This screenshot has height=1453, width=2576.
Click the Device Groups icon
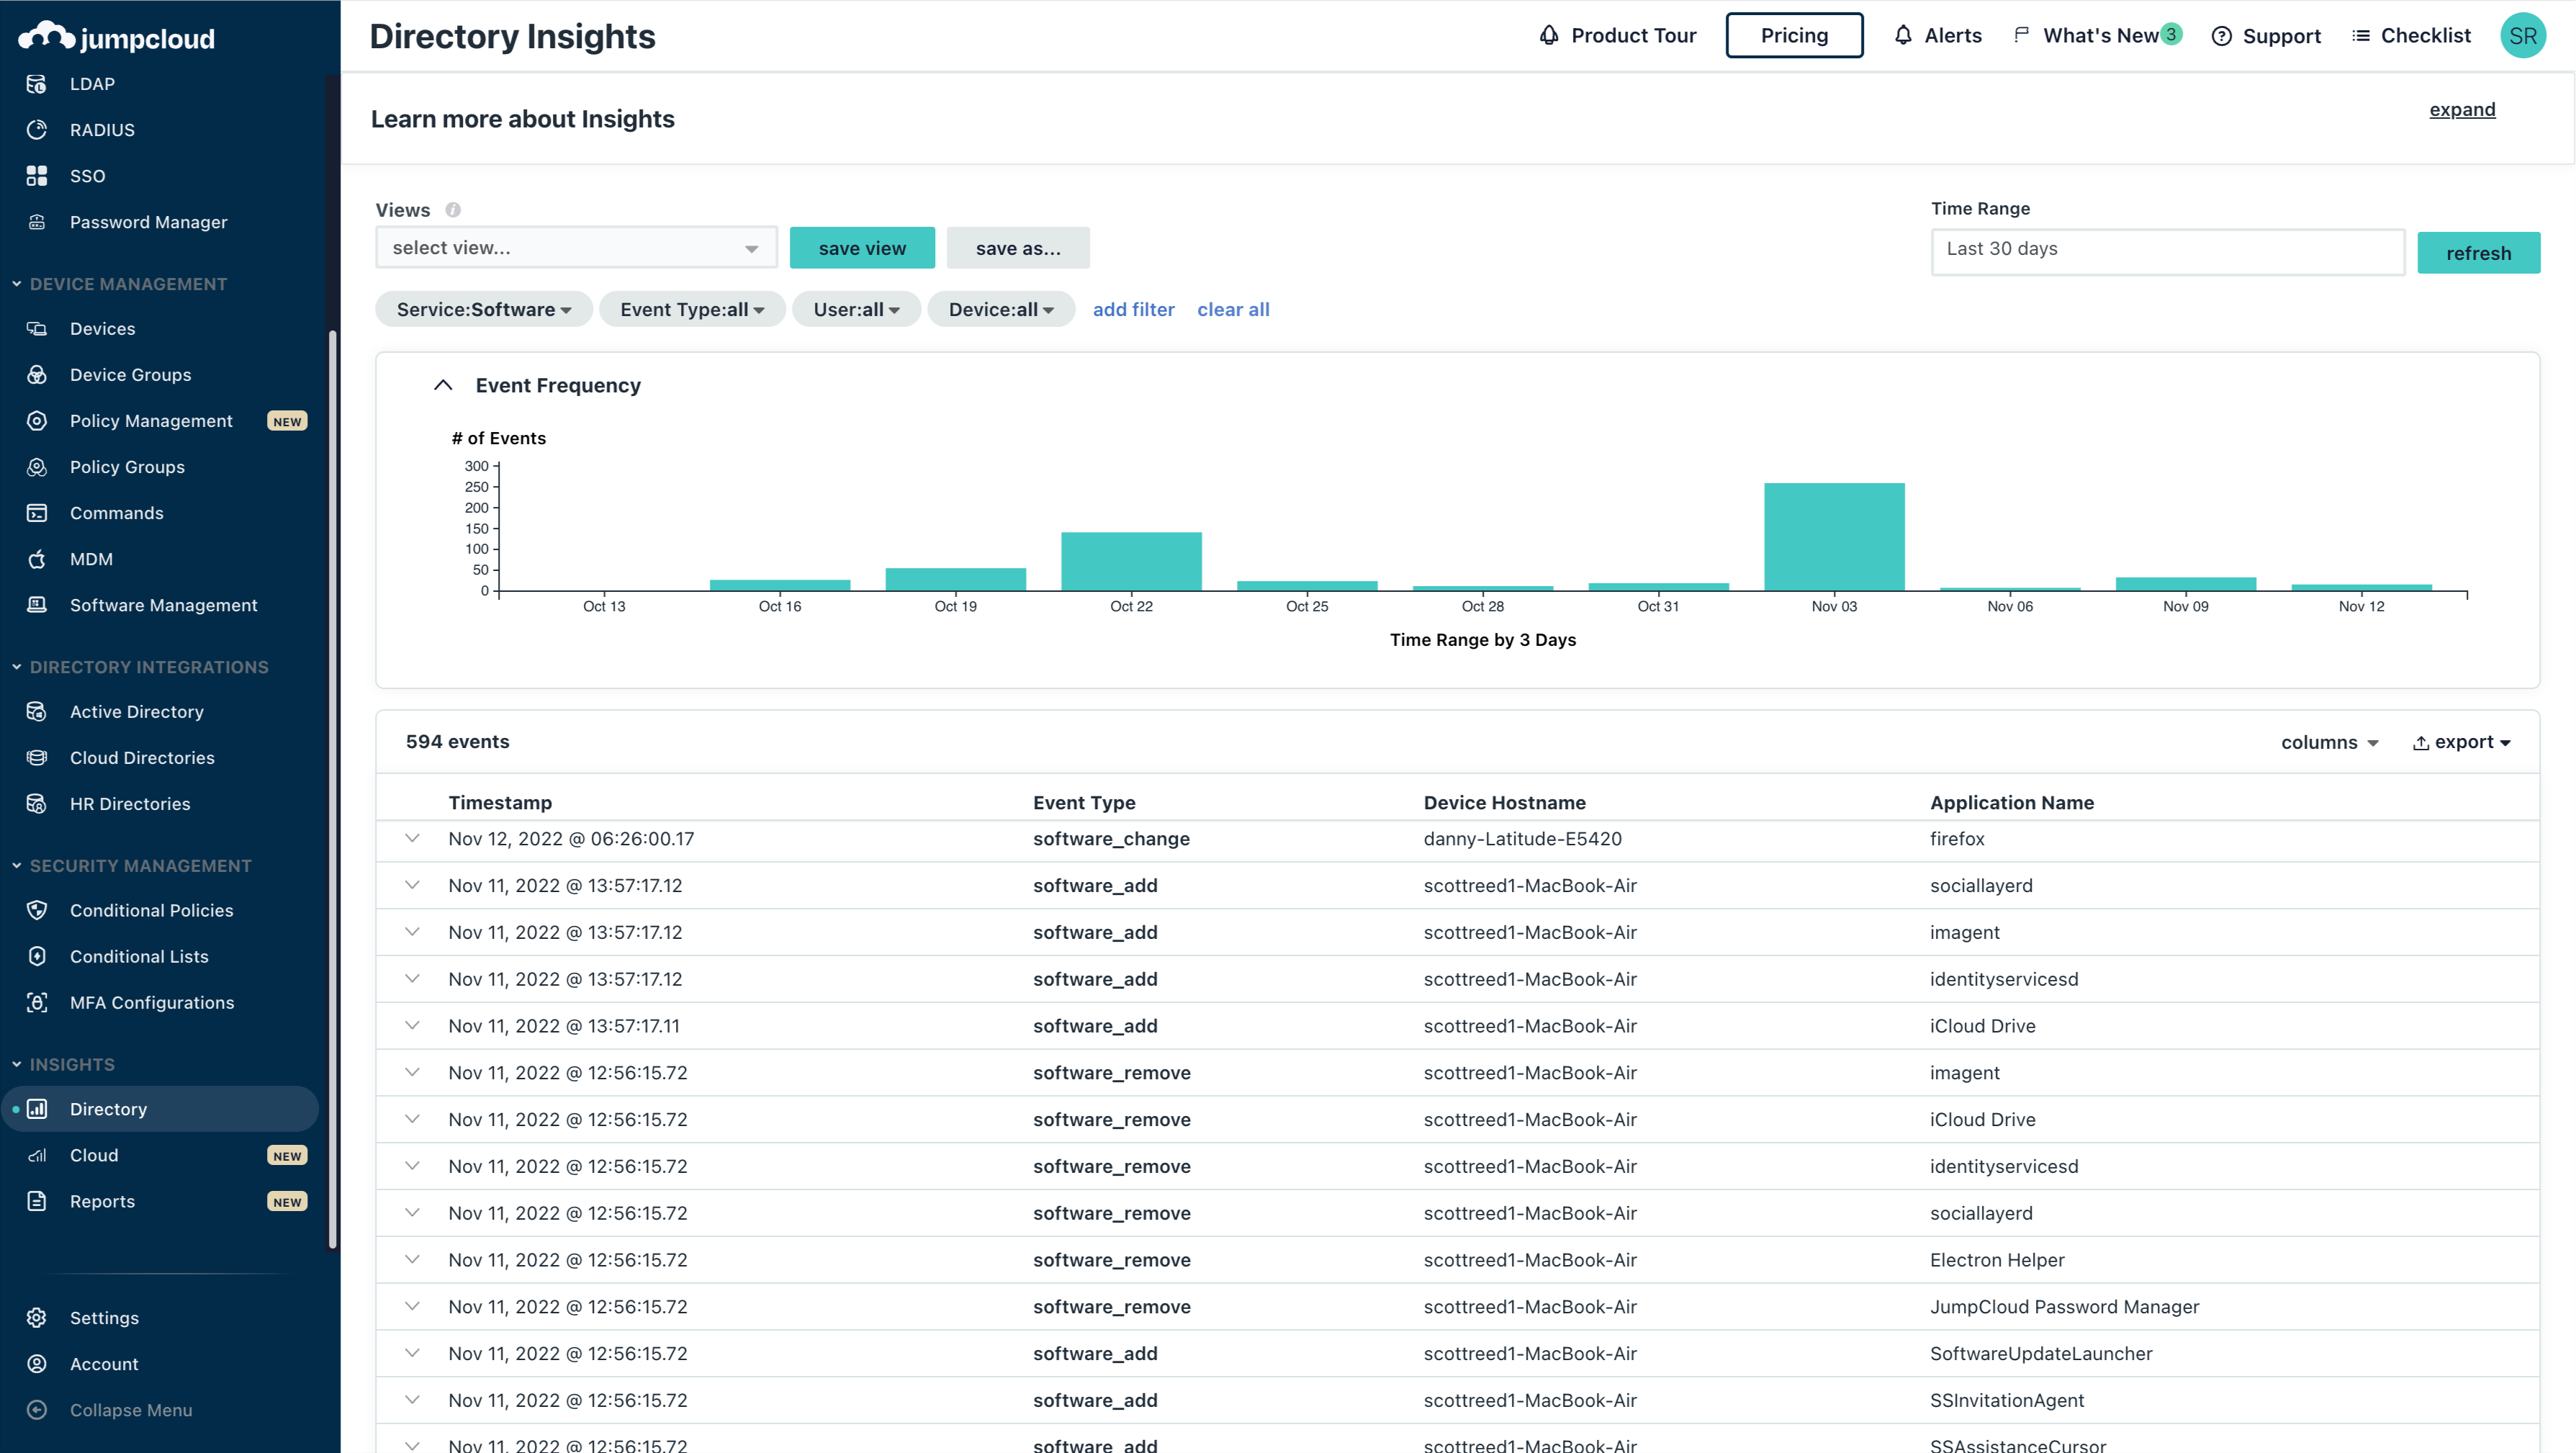(37, 375)
